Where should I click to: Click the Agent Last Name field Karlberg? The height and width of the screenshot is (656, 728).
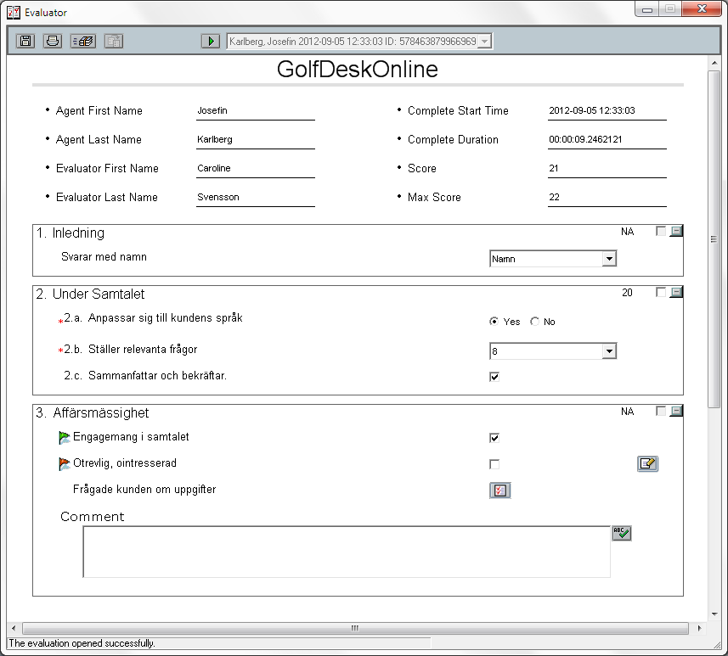(256, 140)
